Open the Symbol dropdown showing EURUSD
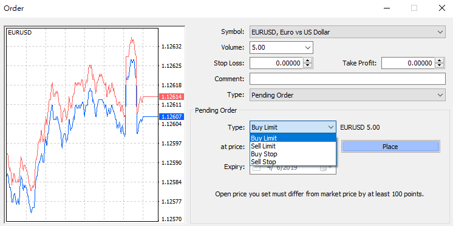Screen dimensions: 453x226 coord(347,32)
